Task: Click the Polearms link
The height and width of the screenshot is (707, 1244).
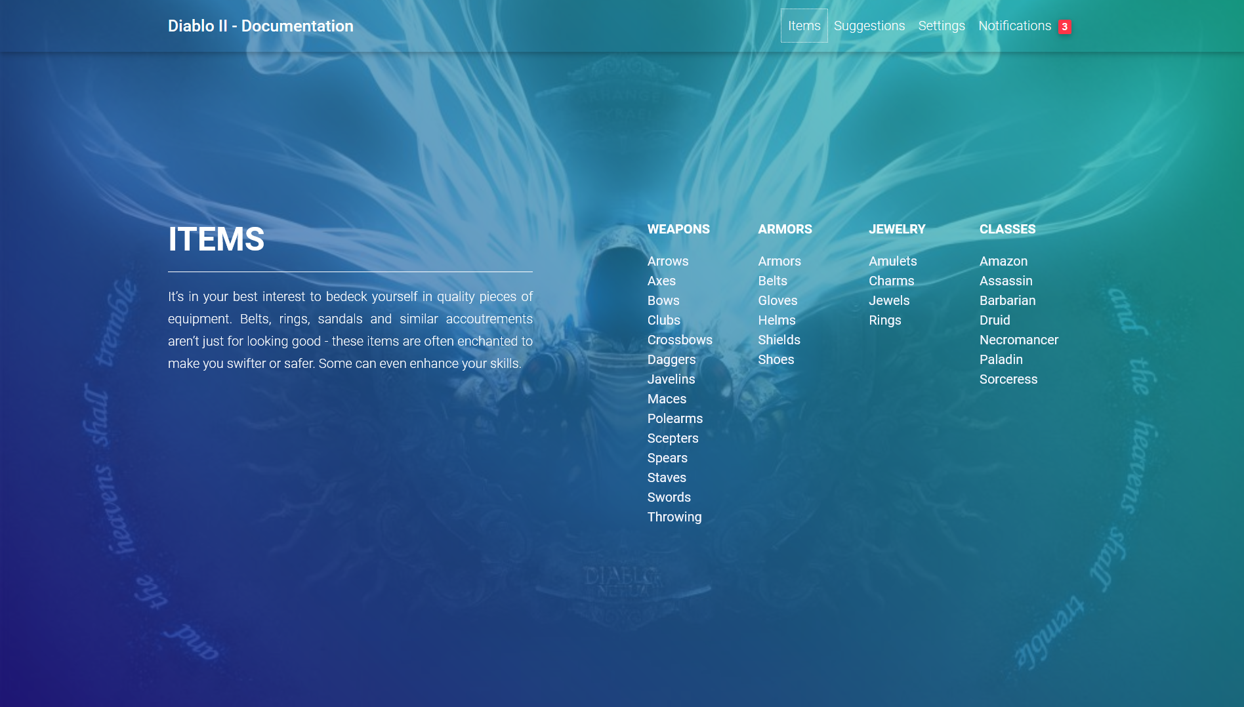Action: [675, 418]
